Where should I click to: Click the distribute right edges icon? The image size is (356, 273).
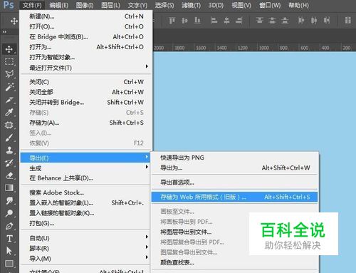pyautogui.click(x=327, y=21)
